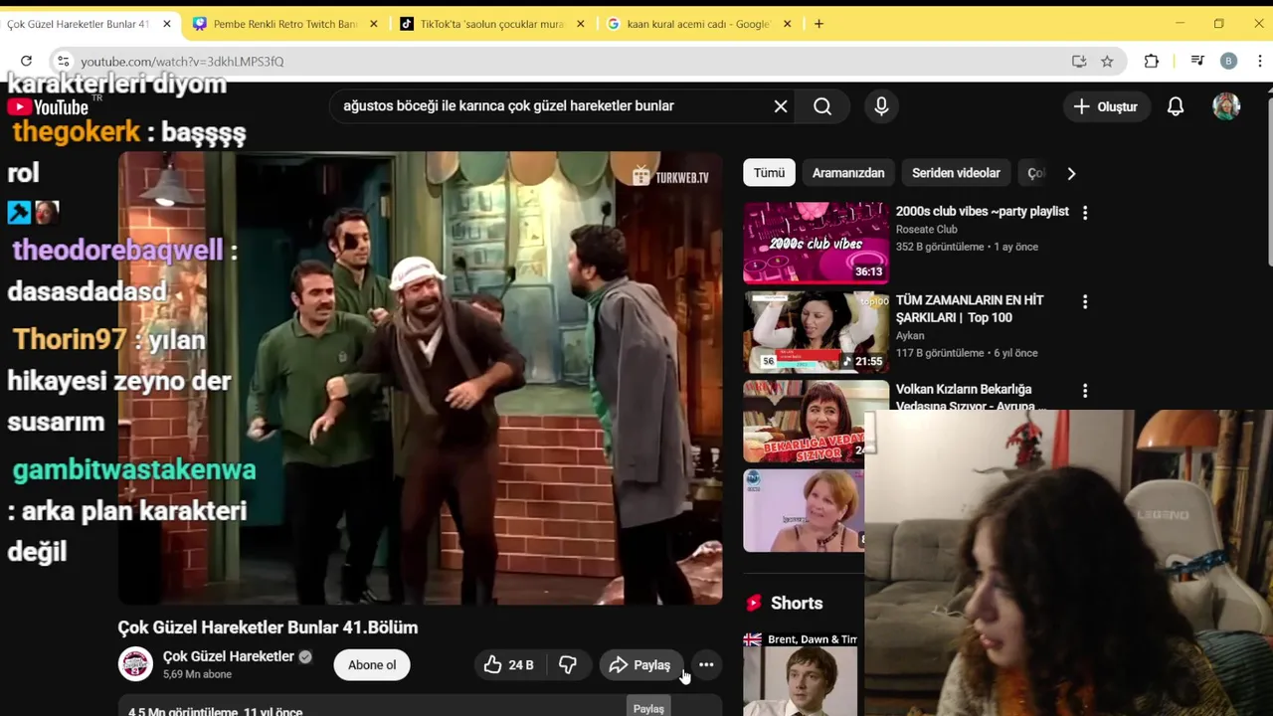
Task: Click the Shorts section heading
Action: coord(797,603)
